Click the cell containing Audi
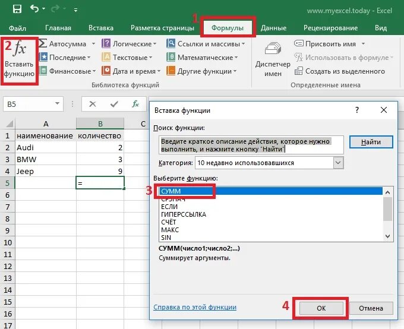404x329 pixels. pyautogui.click(x=46, y=147)
